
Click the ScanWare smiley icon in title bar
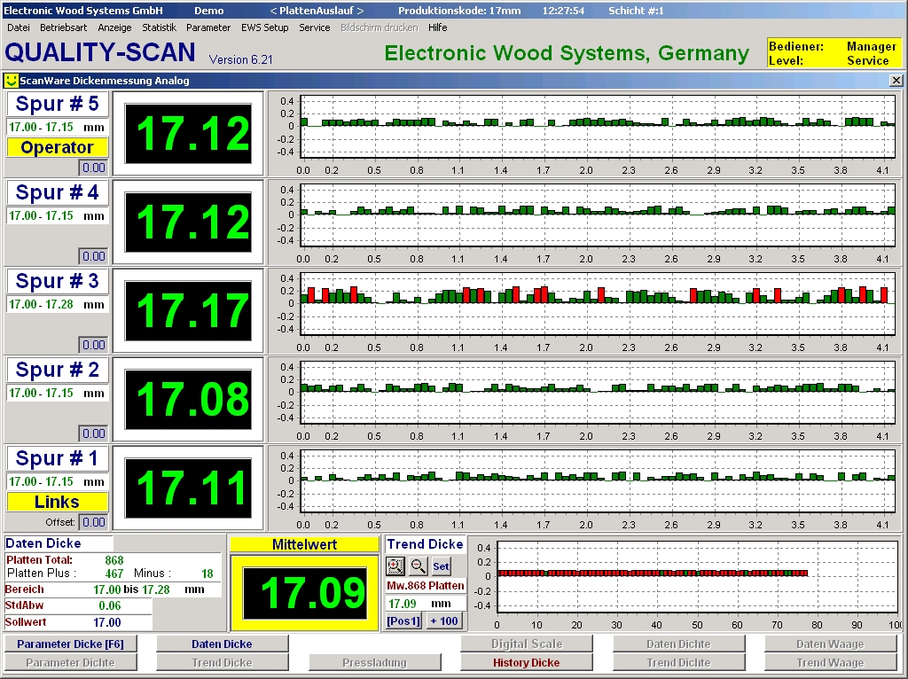click(x=12, y=81)
